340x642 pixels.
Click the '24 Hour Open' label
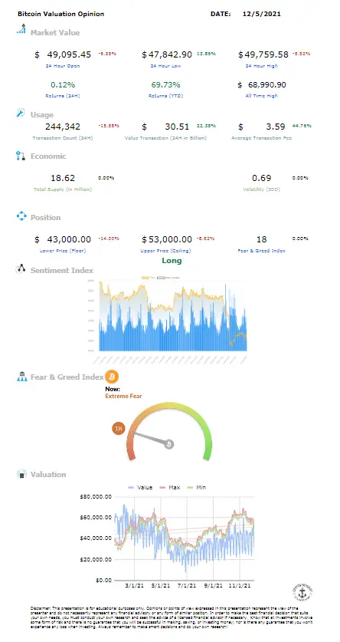pyautogui.click(x=63, y=66)
